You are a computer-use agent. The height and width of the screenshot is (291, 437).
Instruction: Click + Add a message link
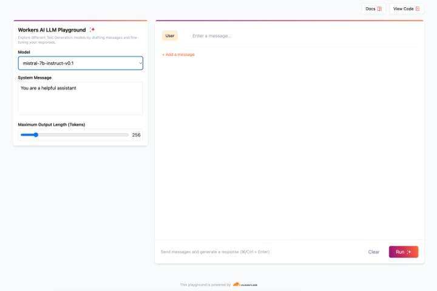tap(178, 55)
